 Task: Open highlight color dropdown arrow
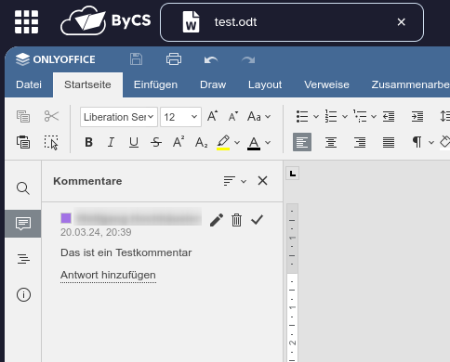coord(237,143)
